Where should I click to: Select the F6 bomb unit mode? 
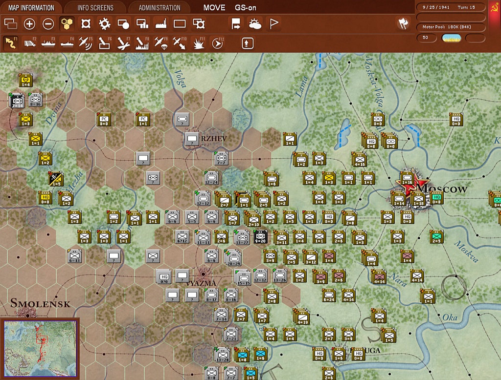[105, 43]
